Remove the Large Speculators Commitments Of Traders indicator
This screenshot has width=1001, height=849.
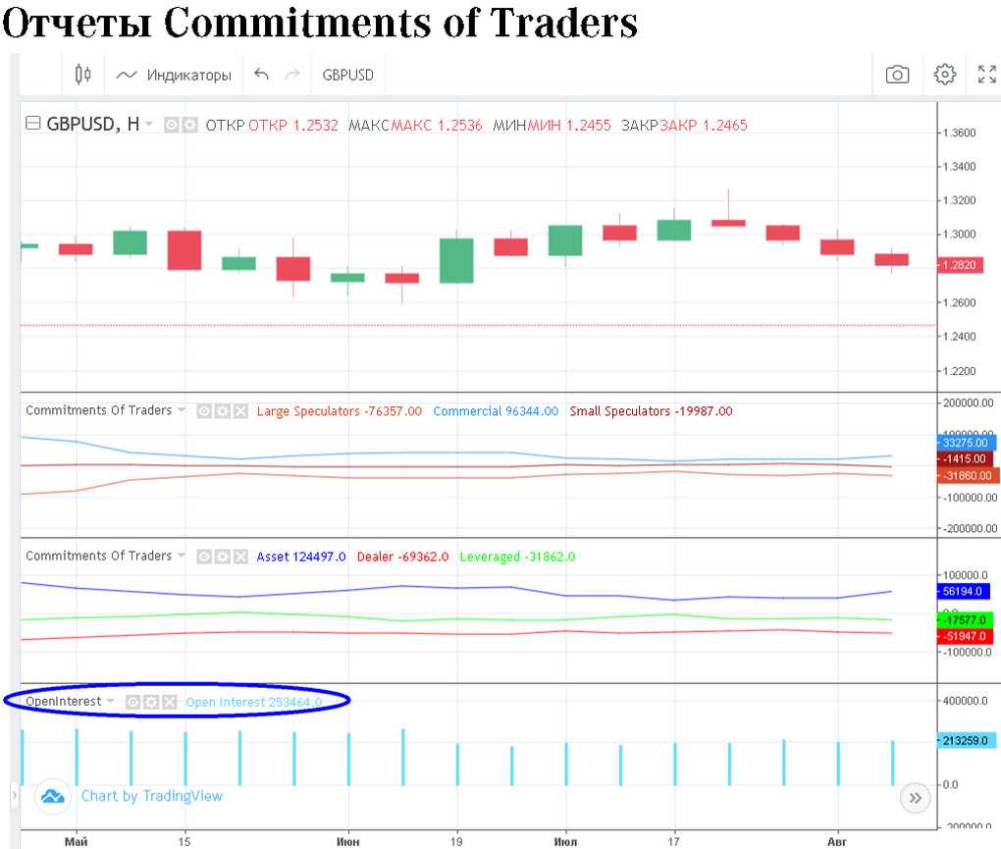[x=240, y=412]
